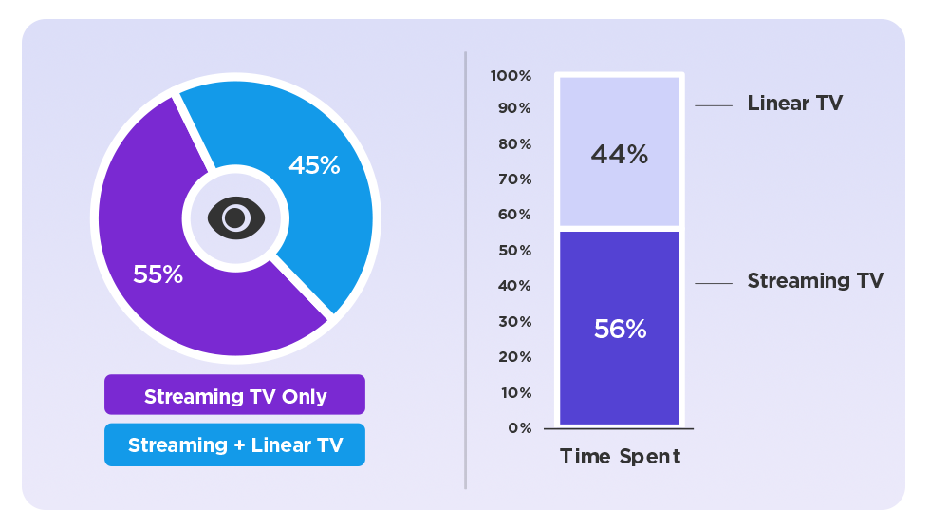This screenshot has height=529, width=930.
Task: Click the Time Spent axis title
Action: coord(620,457)
